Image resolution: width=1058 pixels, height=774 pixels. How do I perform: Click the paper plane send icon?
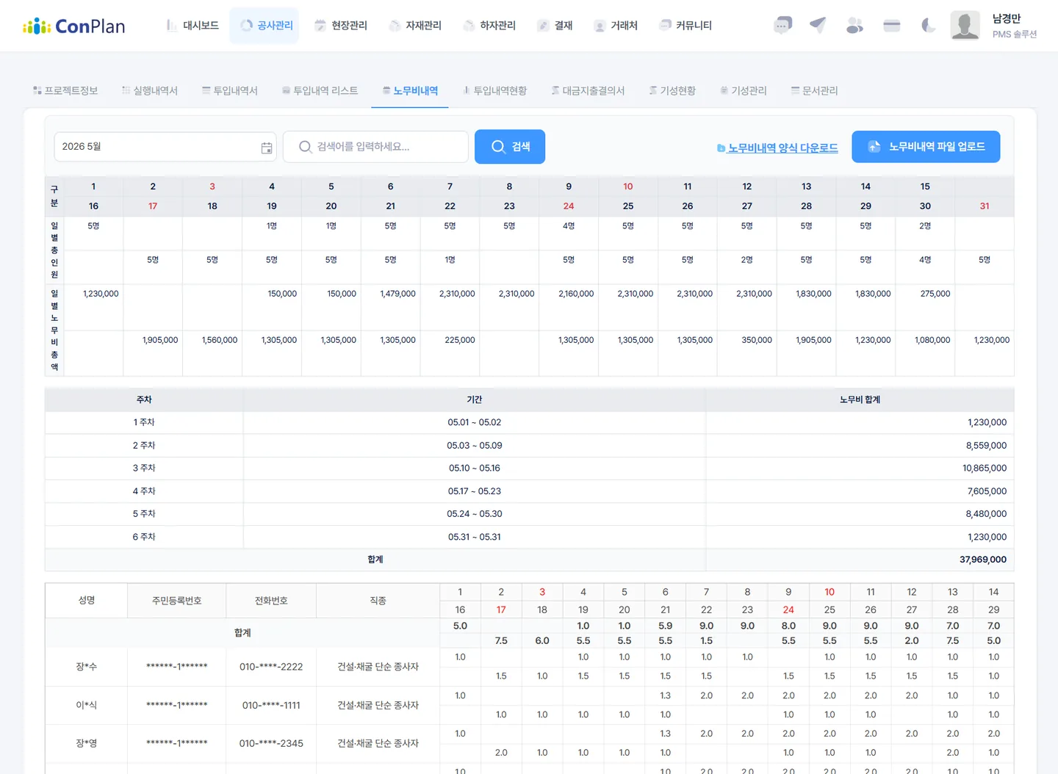[x=818, y=26]
